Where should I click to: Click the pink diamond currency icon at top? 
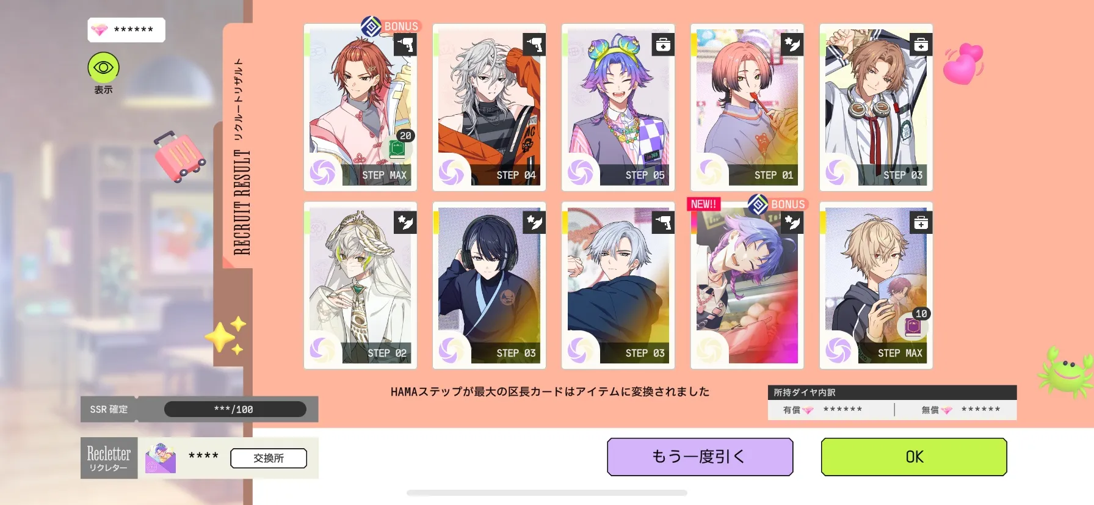[x=99, y=29]
